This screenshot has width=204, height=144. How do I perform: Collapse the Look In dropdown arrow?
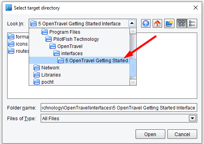coord(132,23)
